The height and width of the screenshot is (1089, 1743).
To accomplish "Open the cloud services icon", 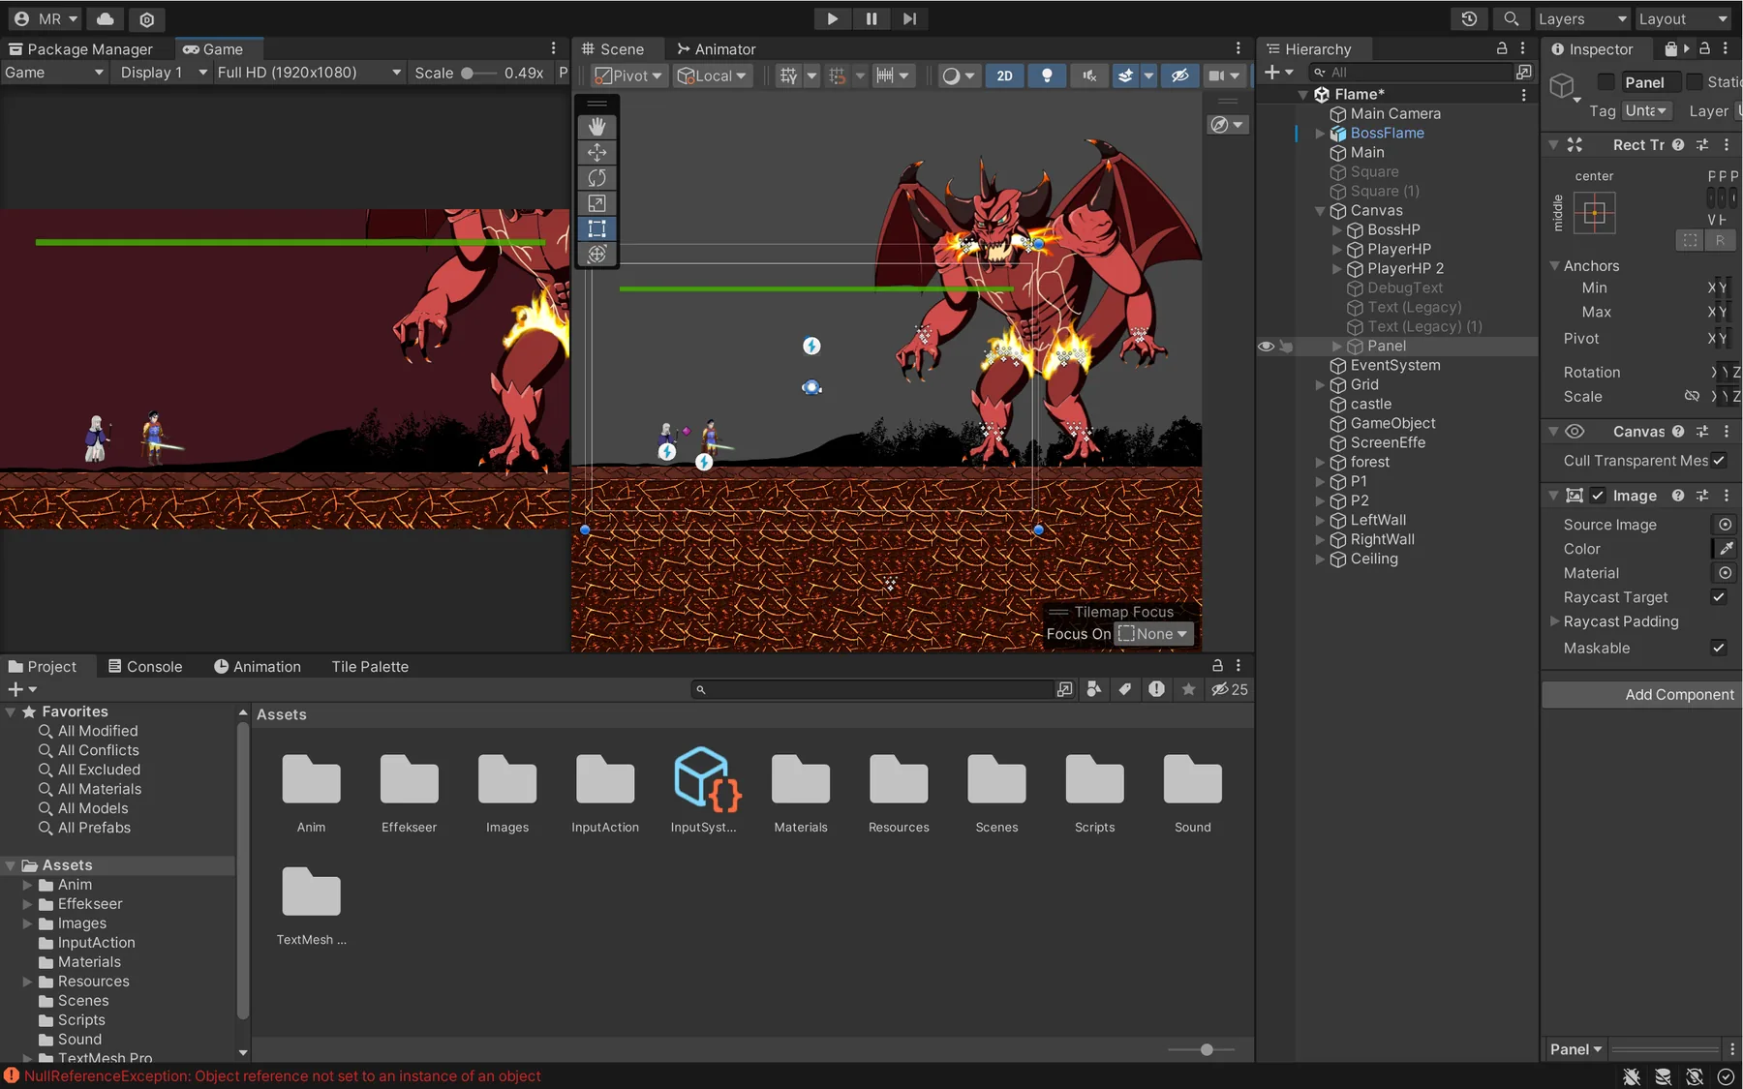I will (106, 18).
